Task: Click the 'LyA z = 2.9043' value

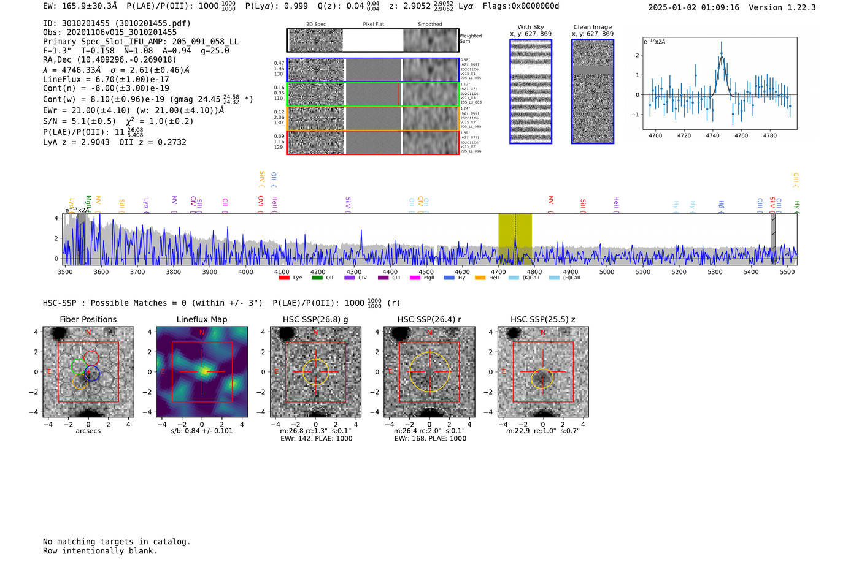Action: (x=76, y=142)
